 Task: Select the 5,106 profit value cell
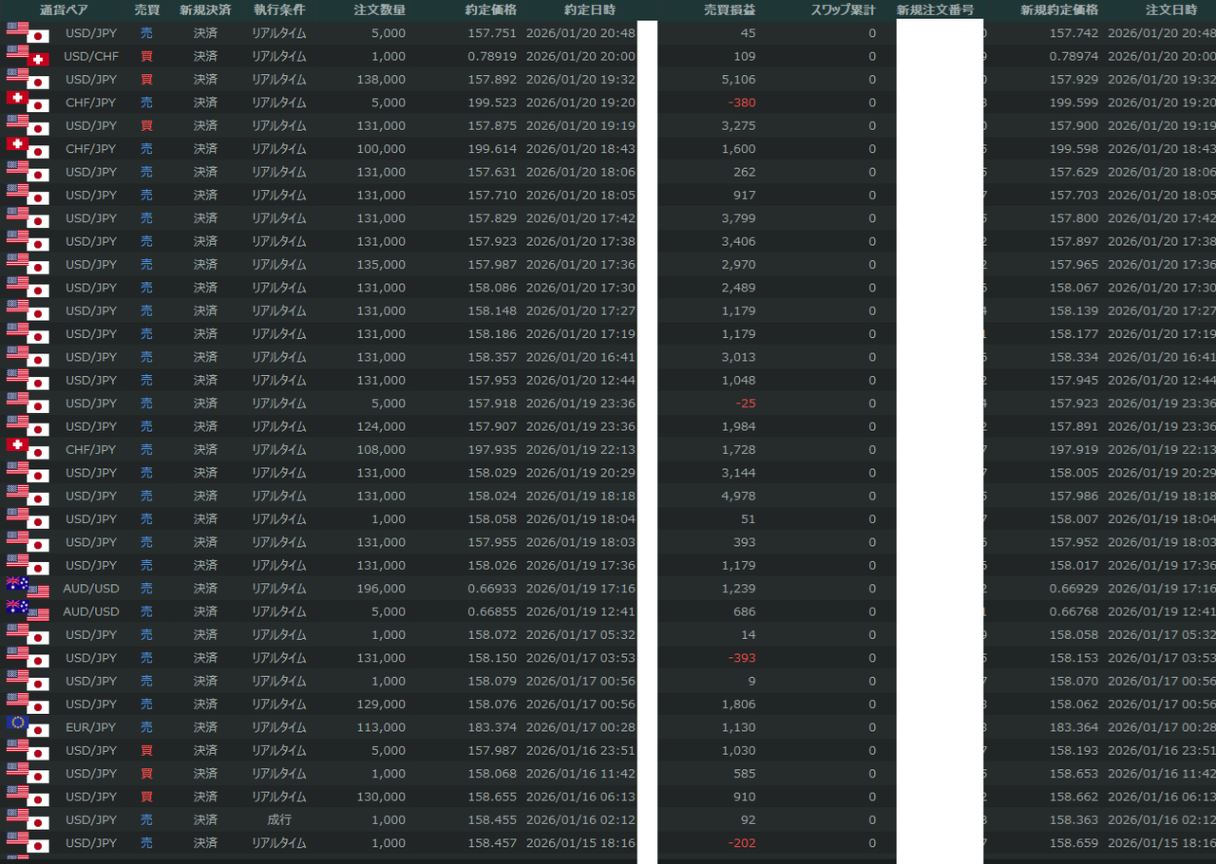tap(738, 80)
